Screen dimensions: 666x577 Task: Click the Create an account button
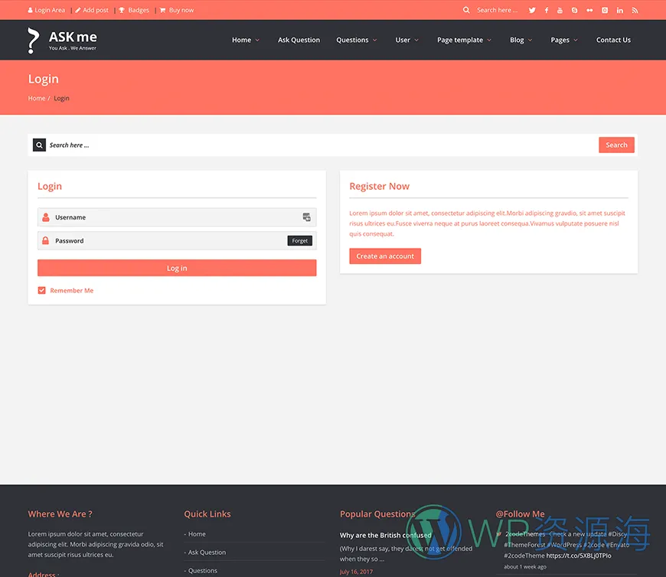[385, 256]
